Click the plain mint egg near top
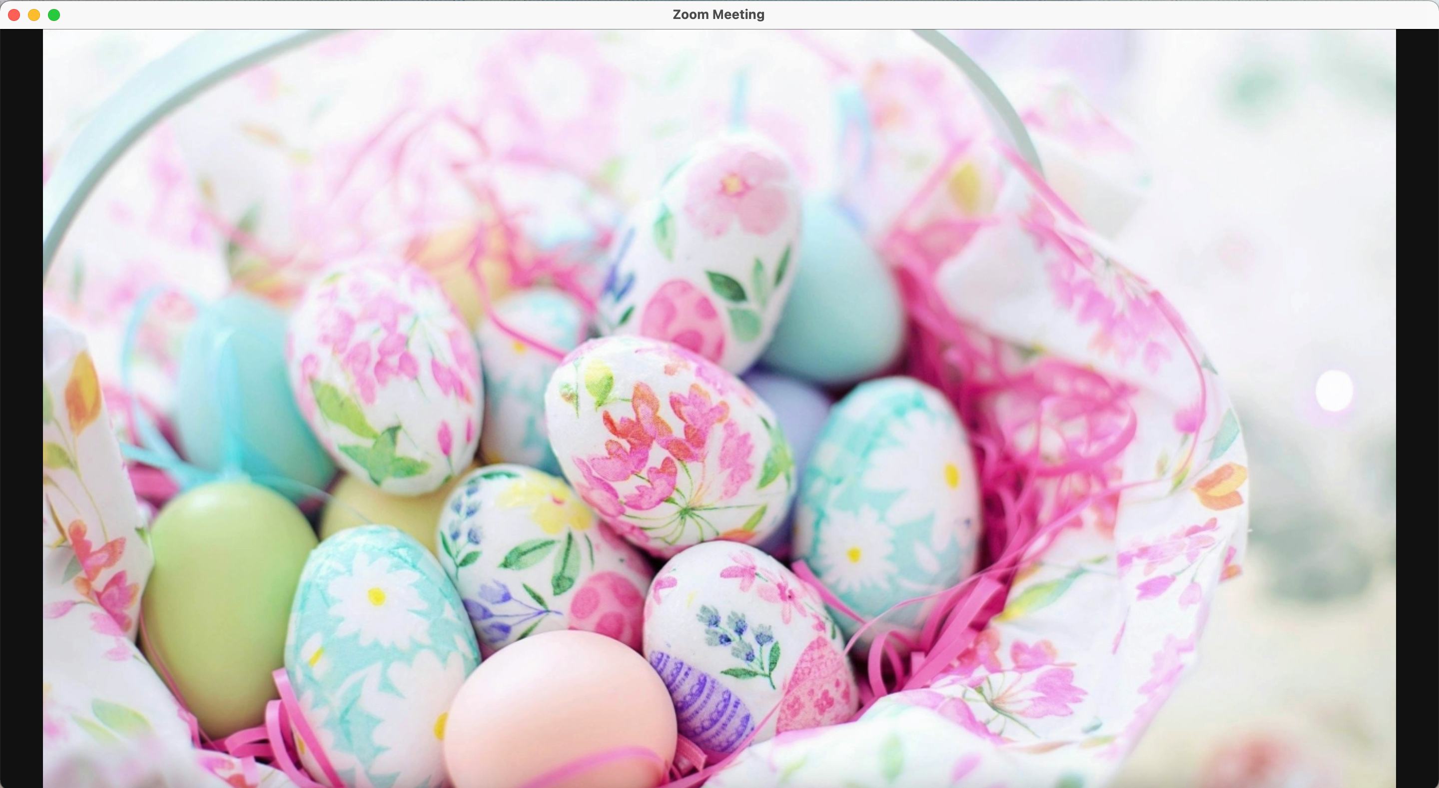This screenshot has width=1439, height=788. [838, 302]
